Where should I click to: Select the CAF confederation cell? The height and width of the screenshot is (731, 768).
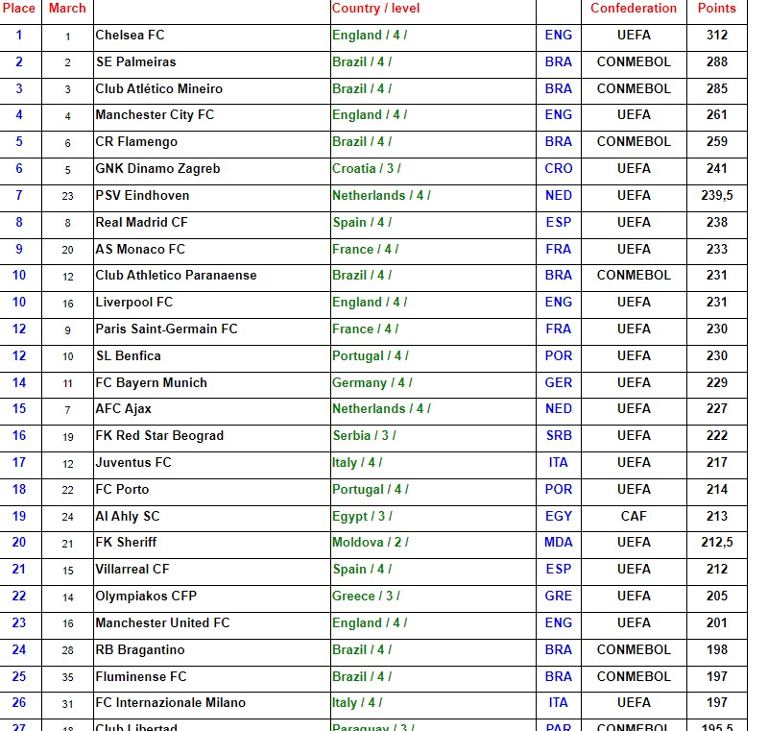point(634,516)
